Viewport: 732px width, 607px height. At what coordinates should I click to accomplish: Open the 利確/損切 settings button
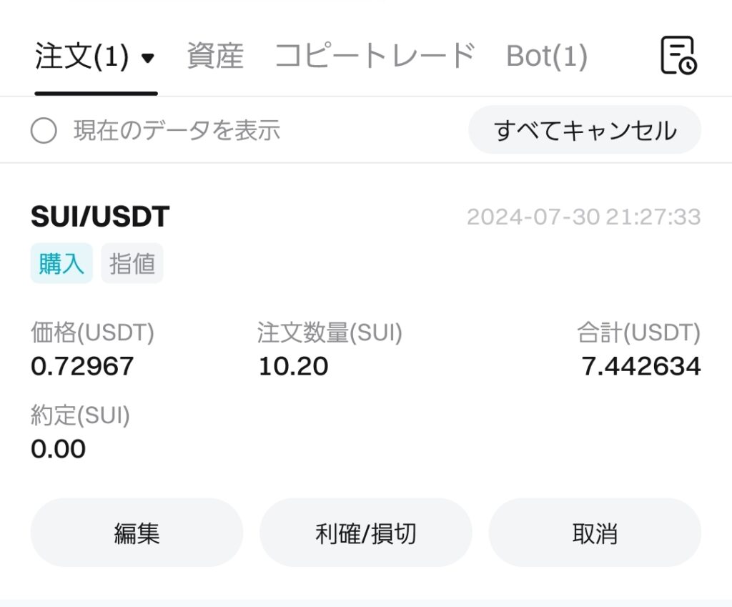(365, 533)
